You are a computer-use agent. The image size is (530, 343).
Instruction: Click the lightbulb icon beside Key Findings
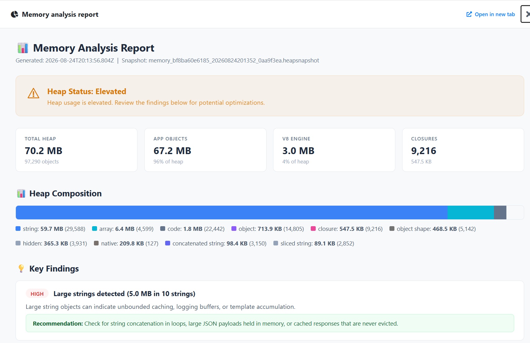[x=21, y=268]
